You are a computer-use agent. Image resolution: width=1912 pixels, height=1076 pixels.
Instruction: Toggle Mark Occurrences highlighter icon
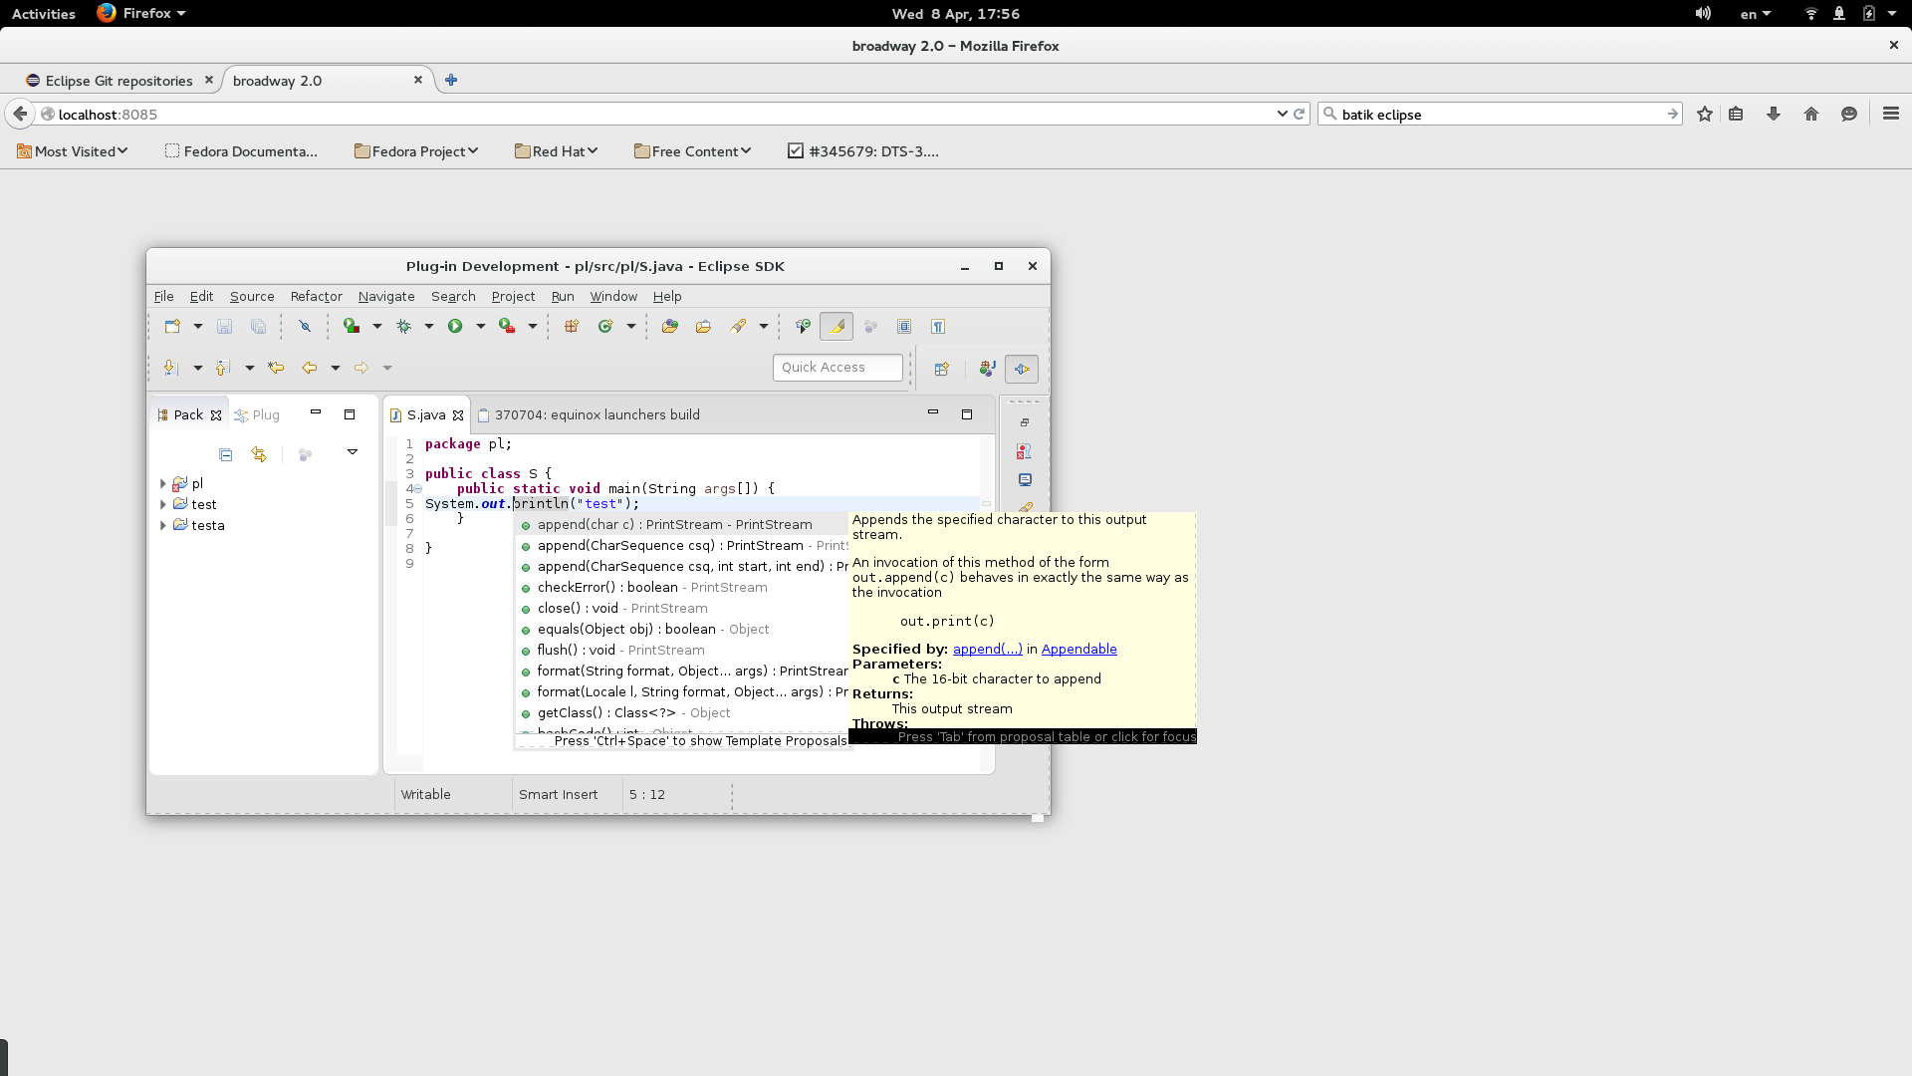(837, 326)
